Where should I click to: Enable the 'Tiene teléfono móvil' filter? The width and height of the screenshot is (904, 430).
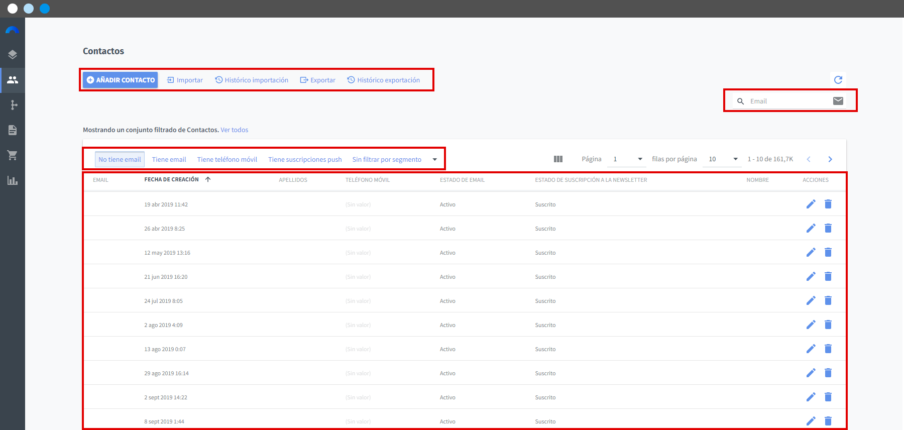coord(227,159)
